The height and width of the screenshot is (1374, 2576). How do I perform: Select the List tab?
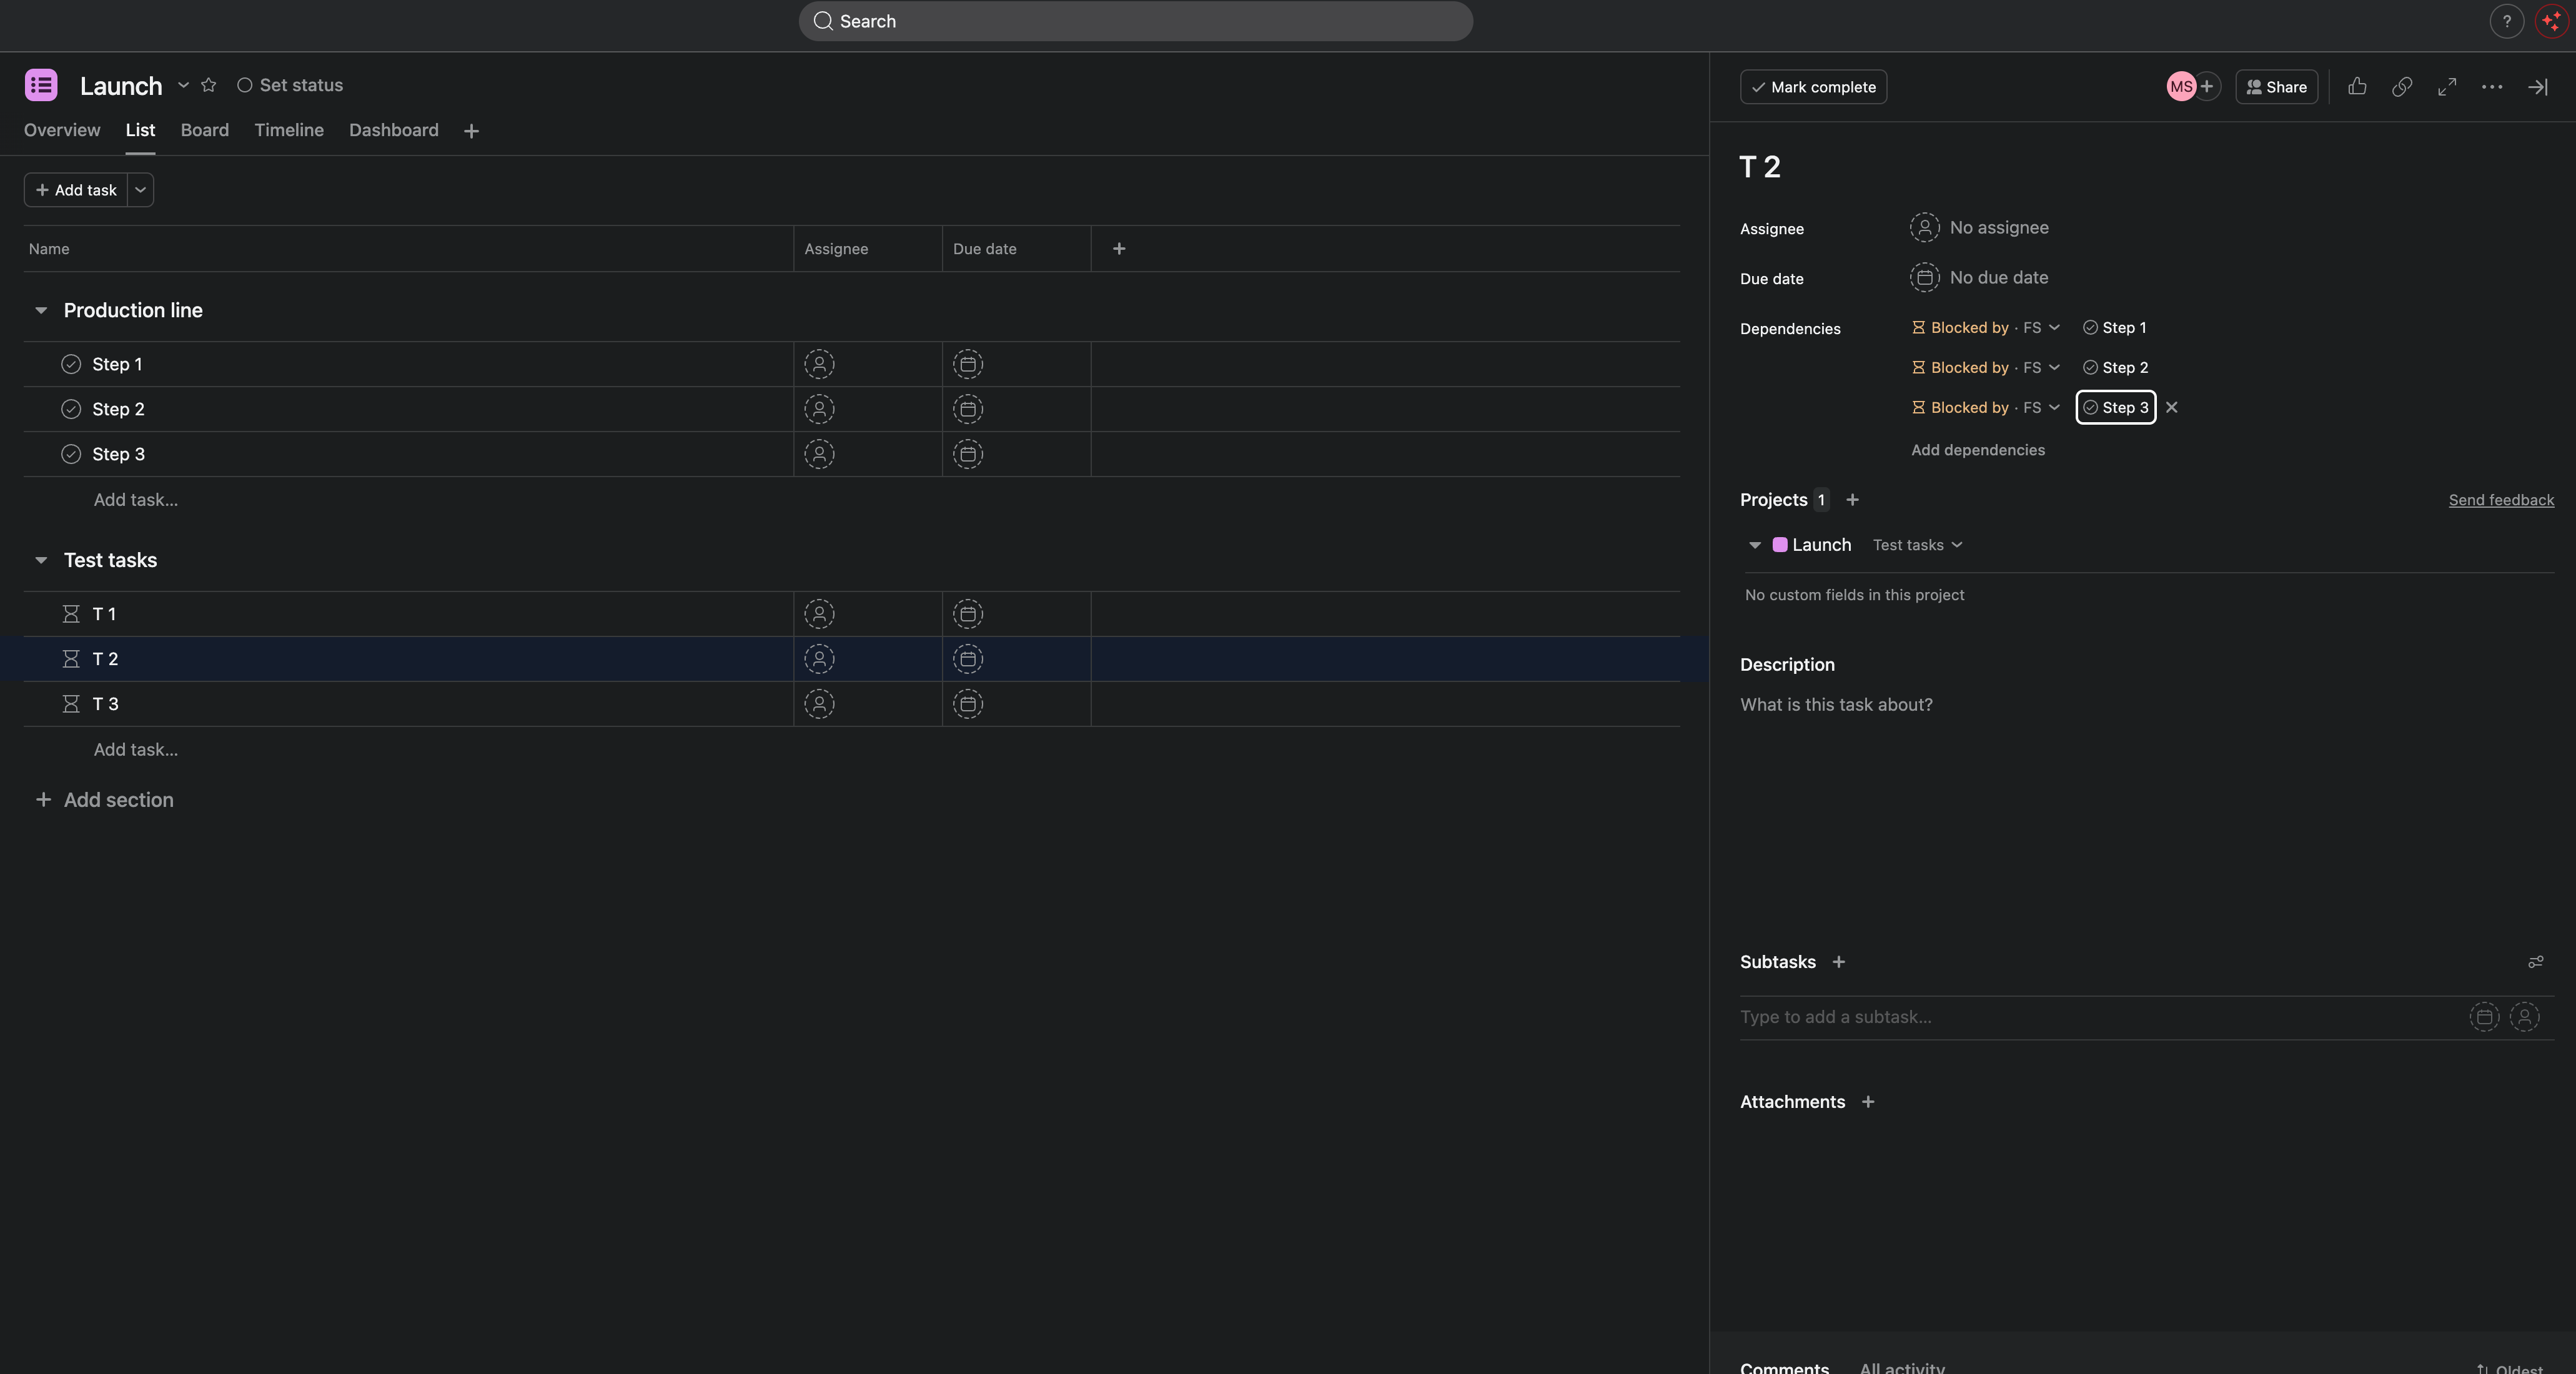pos(140,130)
